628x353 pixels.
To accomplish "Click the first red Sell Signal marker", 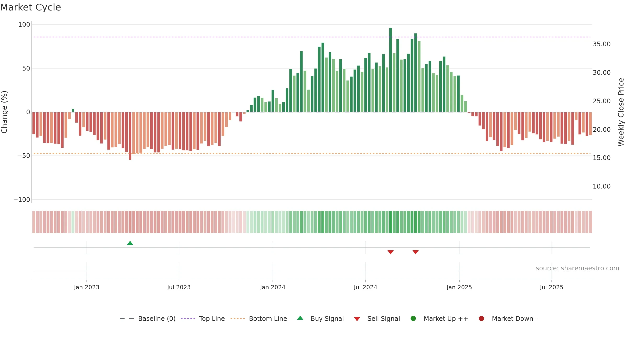I will click(391, 252).
